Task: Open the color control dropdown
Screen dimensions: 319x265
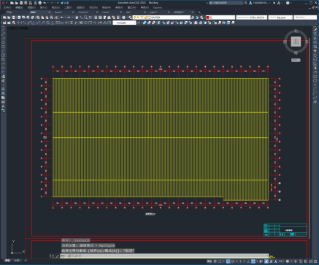Action: tap(234, 17)
